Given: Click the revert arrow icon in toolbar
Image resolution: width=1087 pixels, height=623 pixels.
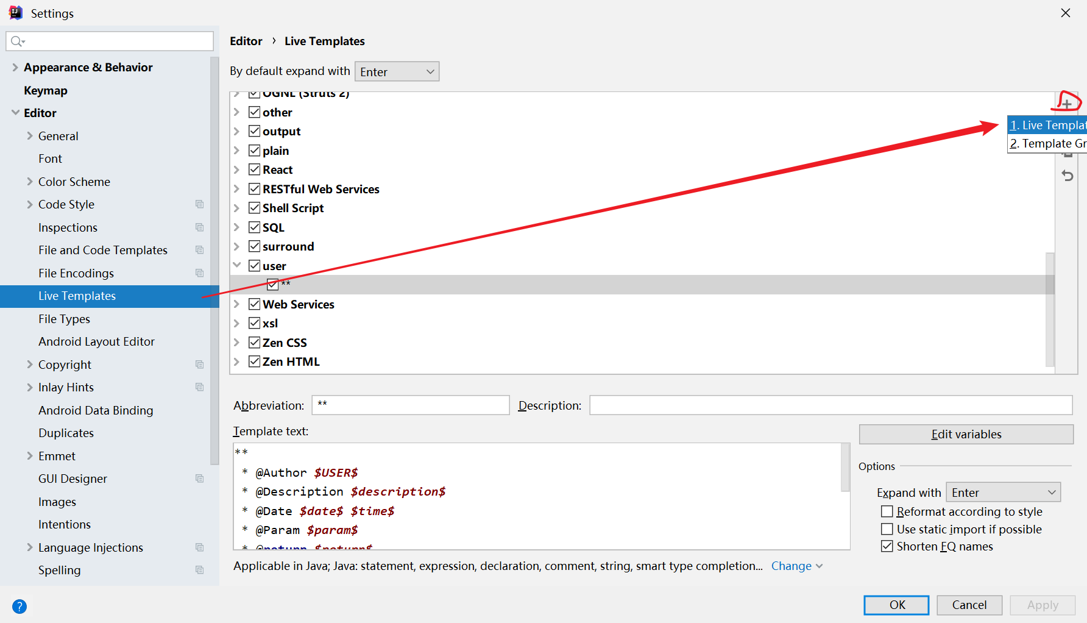Looking at the screenshot, I should 1068,176.
